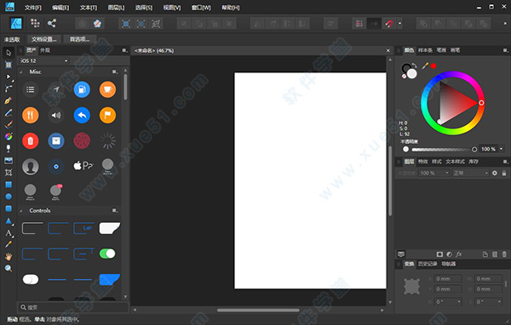Viewport: 511px width, 325px height.
Task: Switch to the Pixel persona
Action: coord(35,23)
